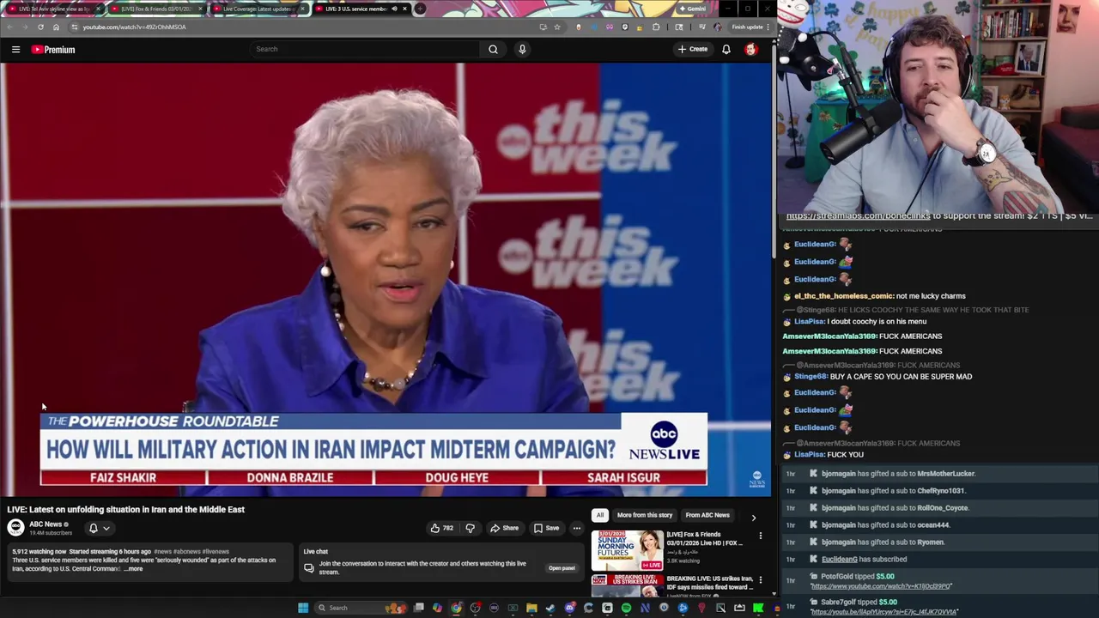This screenshot has height=618, width=1099.
Task: Dislike the ABC News live video
Action: coord(470,528)
